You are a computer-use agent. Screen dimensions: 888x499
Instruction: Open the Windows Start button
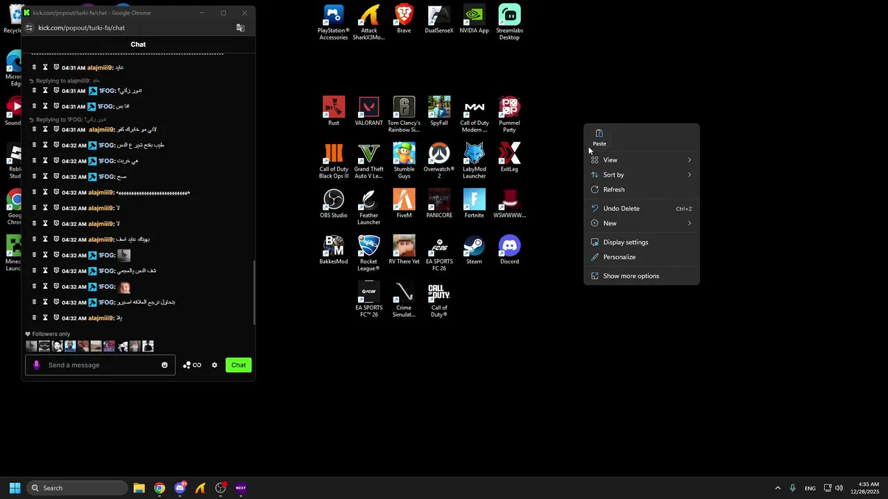click(15, 488)
